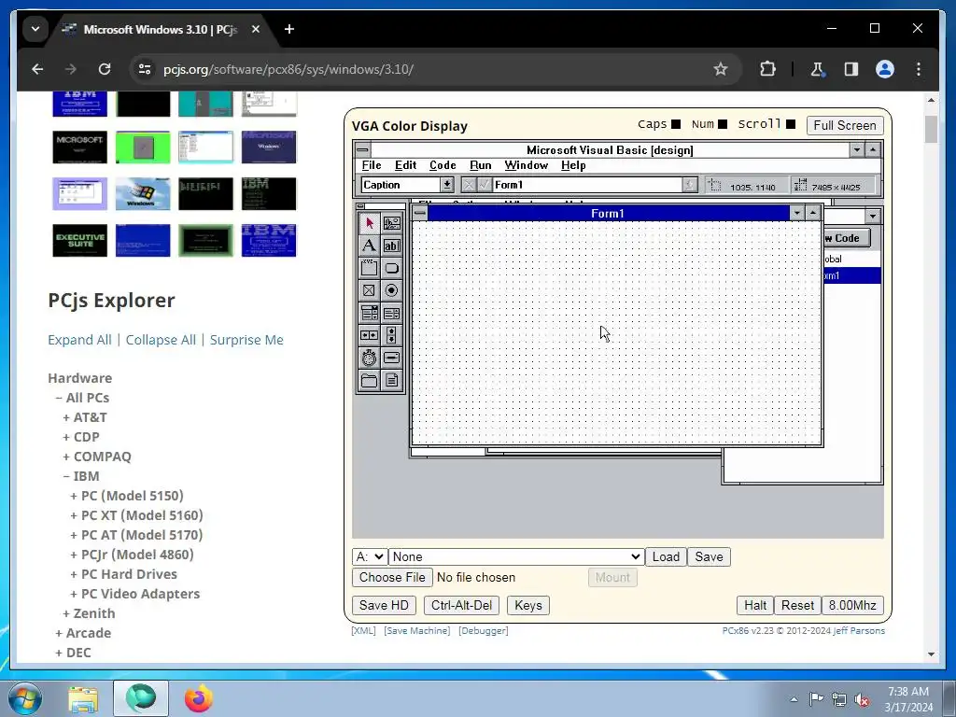Viewport: 956px width, 717px height.
Task: Reload the PCjs page
Action: [105, 69]
